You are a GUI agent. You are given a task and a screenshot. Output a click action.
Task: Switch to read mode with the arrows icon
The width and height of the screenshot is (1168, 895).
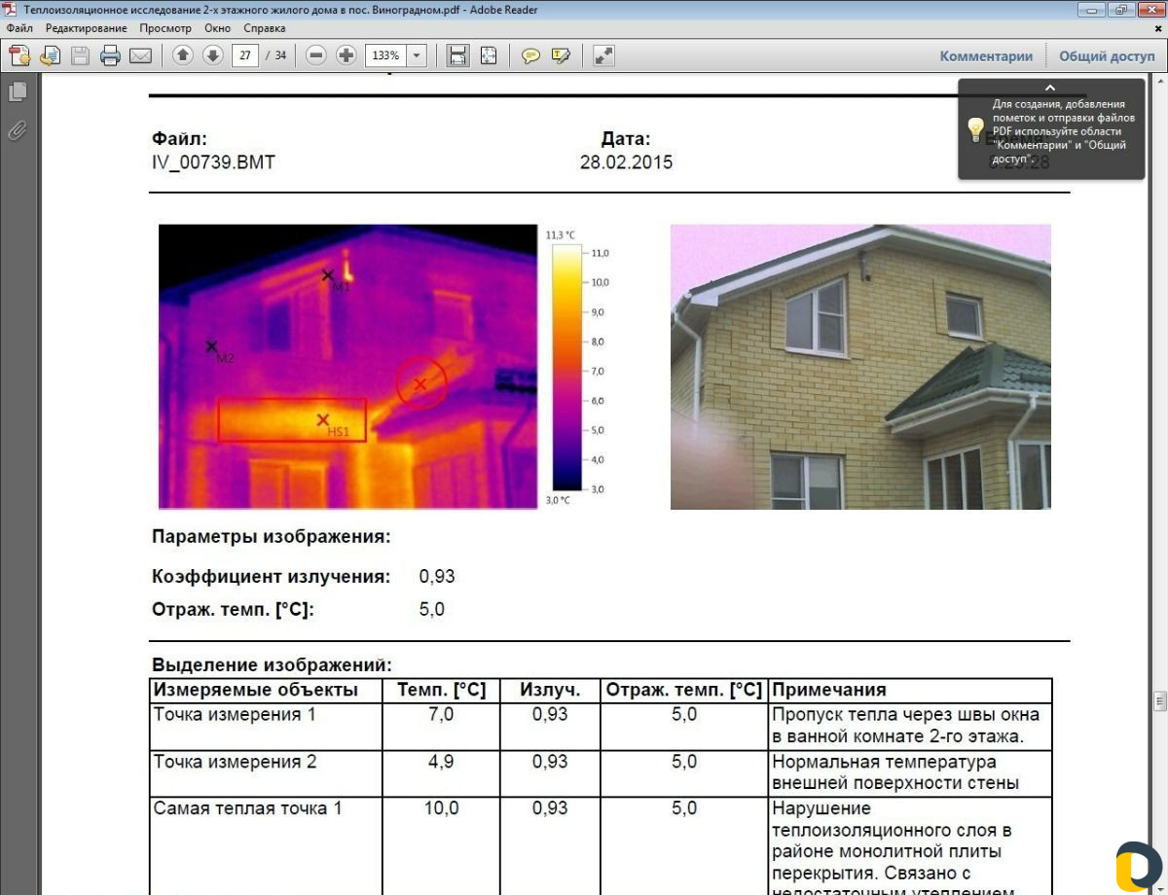pos(603,55)
